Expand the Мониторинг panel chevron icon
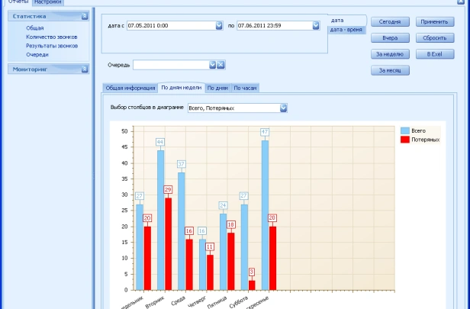Viewport: 470px width, 309px height. (x=83, y=69)
